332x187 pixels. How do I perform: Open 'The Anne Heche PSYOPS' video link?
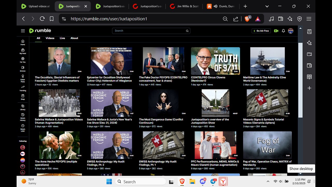[56, 163]
